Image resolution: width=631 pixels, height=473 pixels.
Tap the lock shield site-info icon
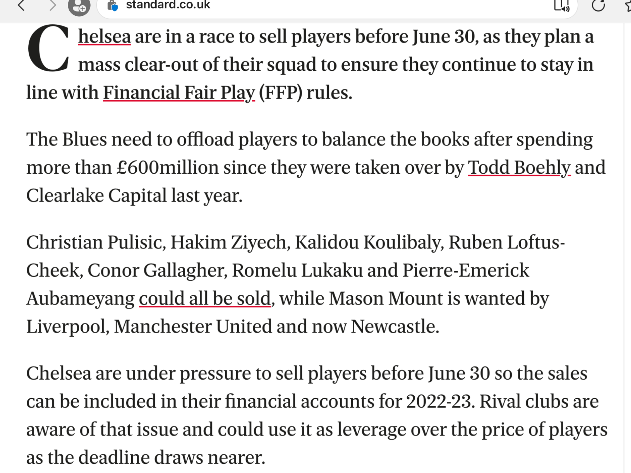pyautogui.click(x=113, y=6)
